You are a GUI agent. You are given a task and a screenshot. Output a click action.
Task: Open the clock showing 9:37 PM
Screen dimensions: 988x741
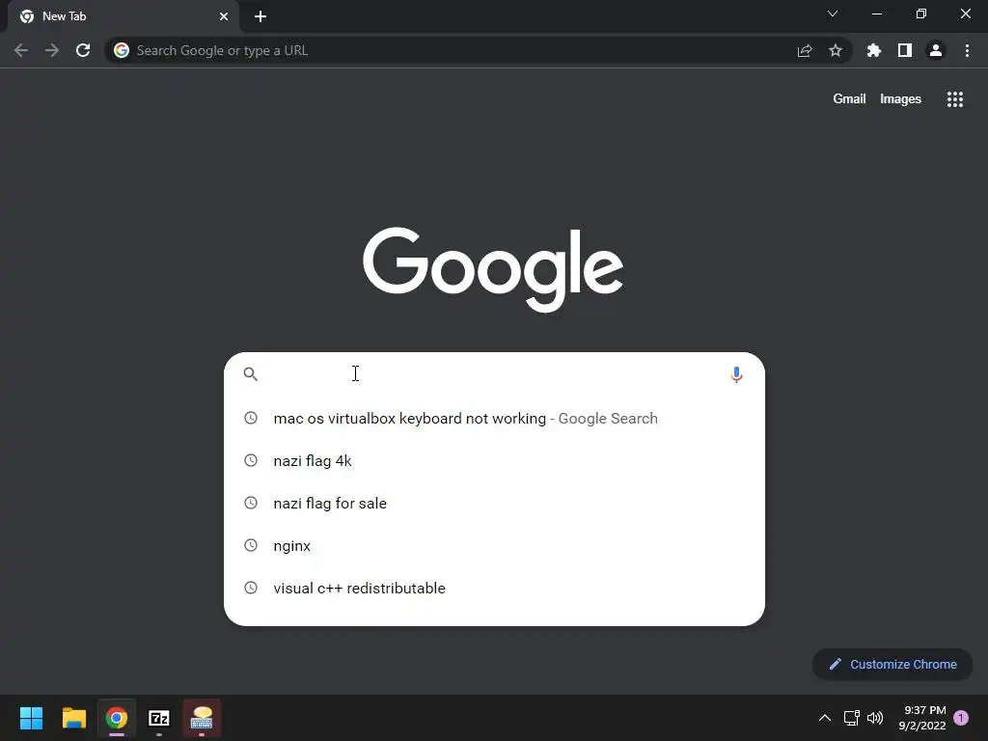tap(922, 718)
